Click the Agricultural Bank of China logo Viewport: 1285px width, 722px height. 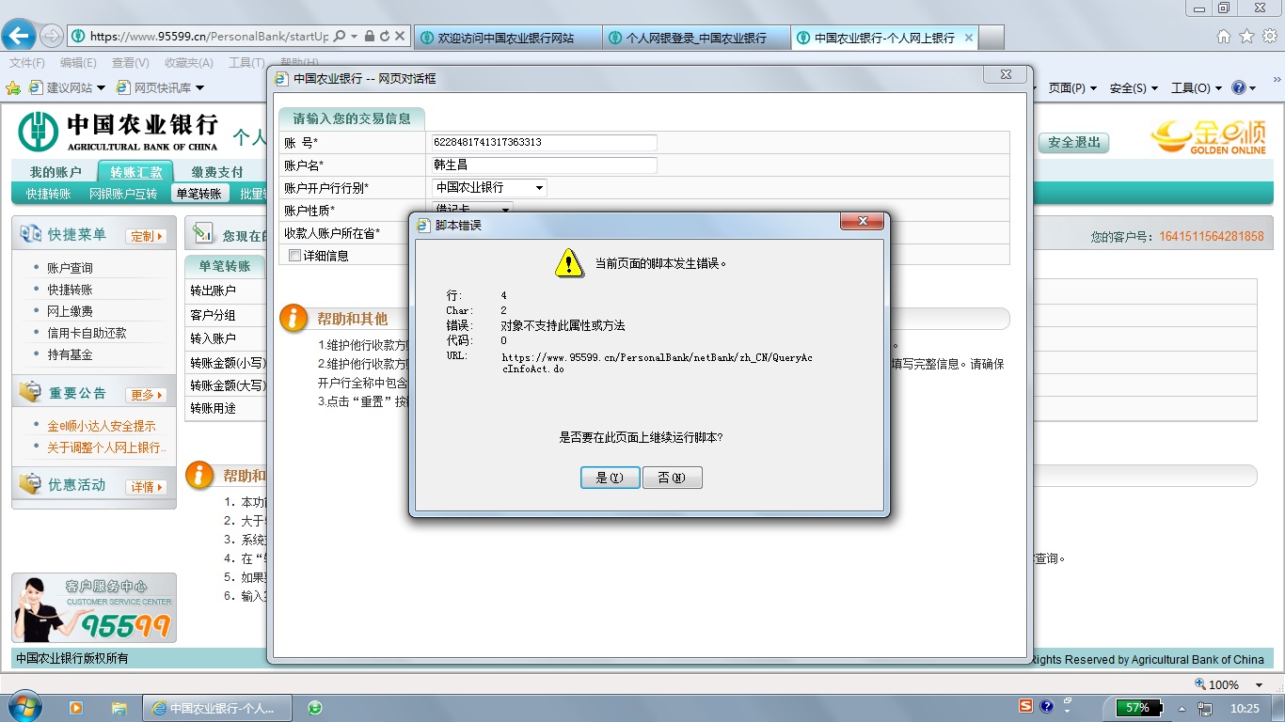(x=118, y=133)
